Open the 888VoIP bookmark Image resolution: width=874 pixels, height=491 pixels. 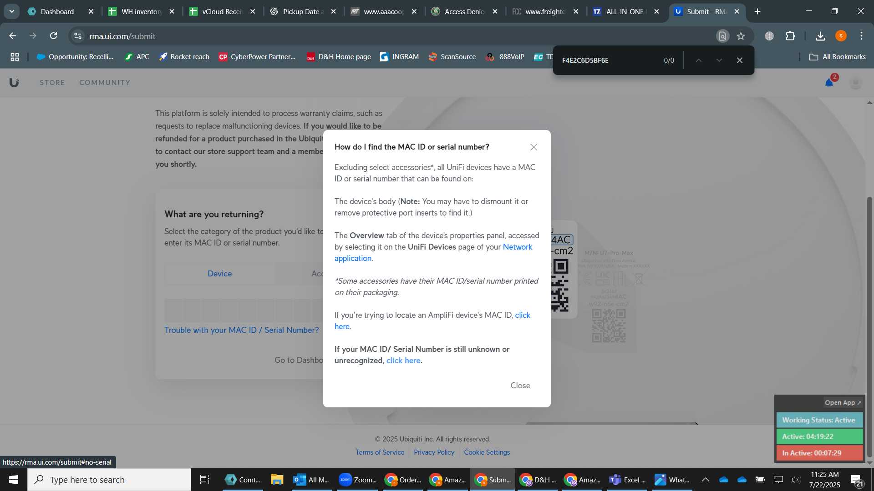505,57
